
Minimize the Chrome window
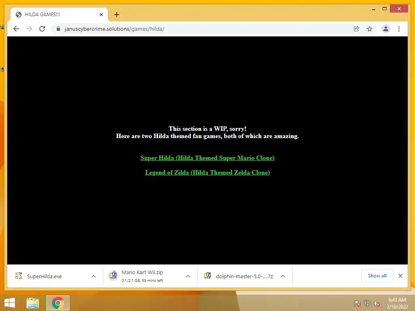click(x=373, y=9)
